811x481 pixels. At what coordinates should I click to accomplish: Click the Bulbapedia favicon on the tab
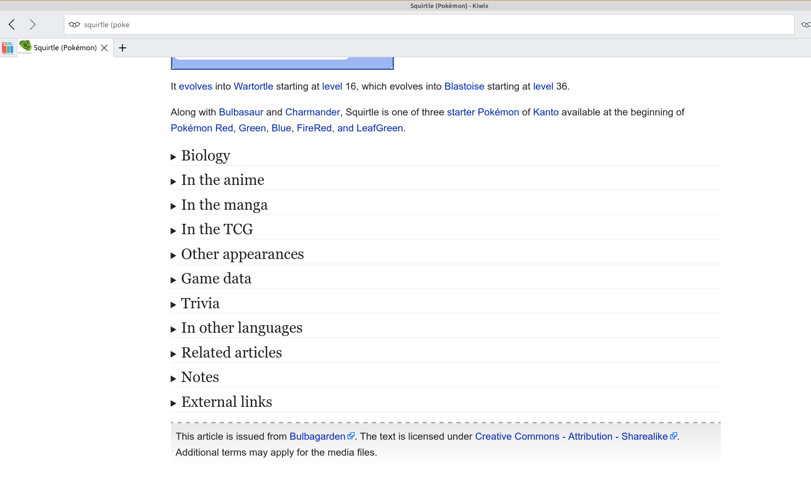[25, 46]
